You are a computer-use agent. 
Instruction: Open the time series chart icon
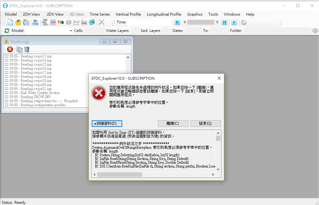click(x=76, y=22)
